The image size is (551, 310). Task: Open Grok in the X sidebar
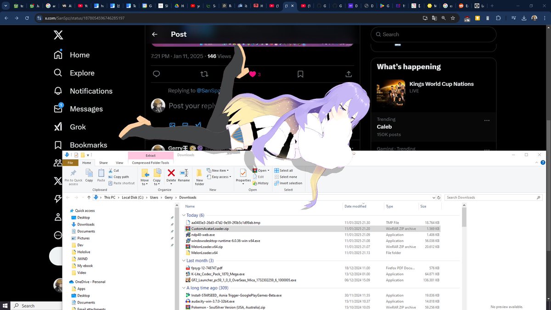[x=70, y=127]
